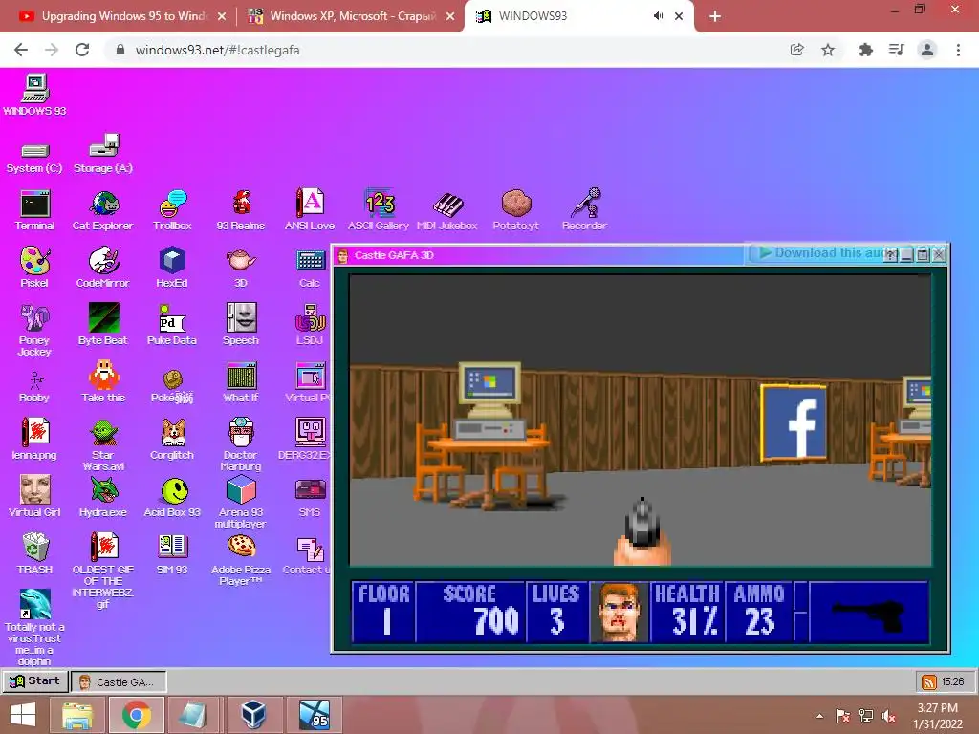Click help button in Castle GAFA title bar

(x=890, y=254)
